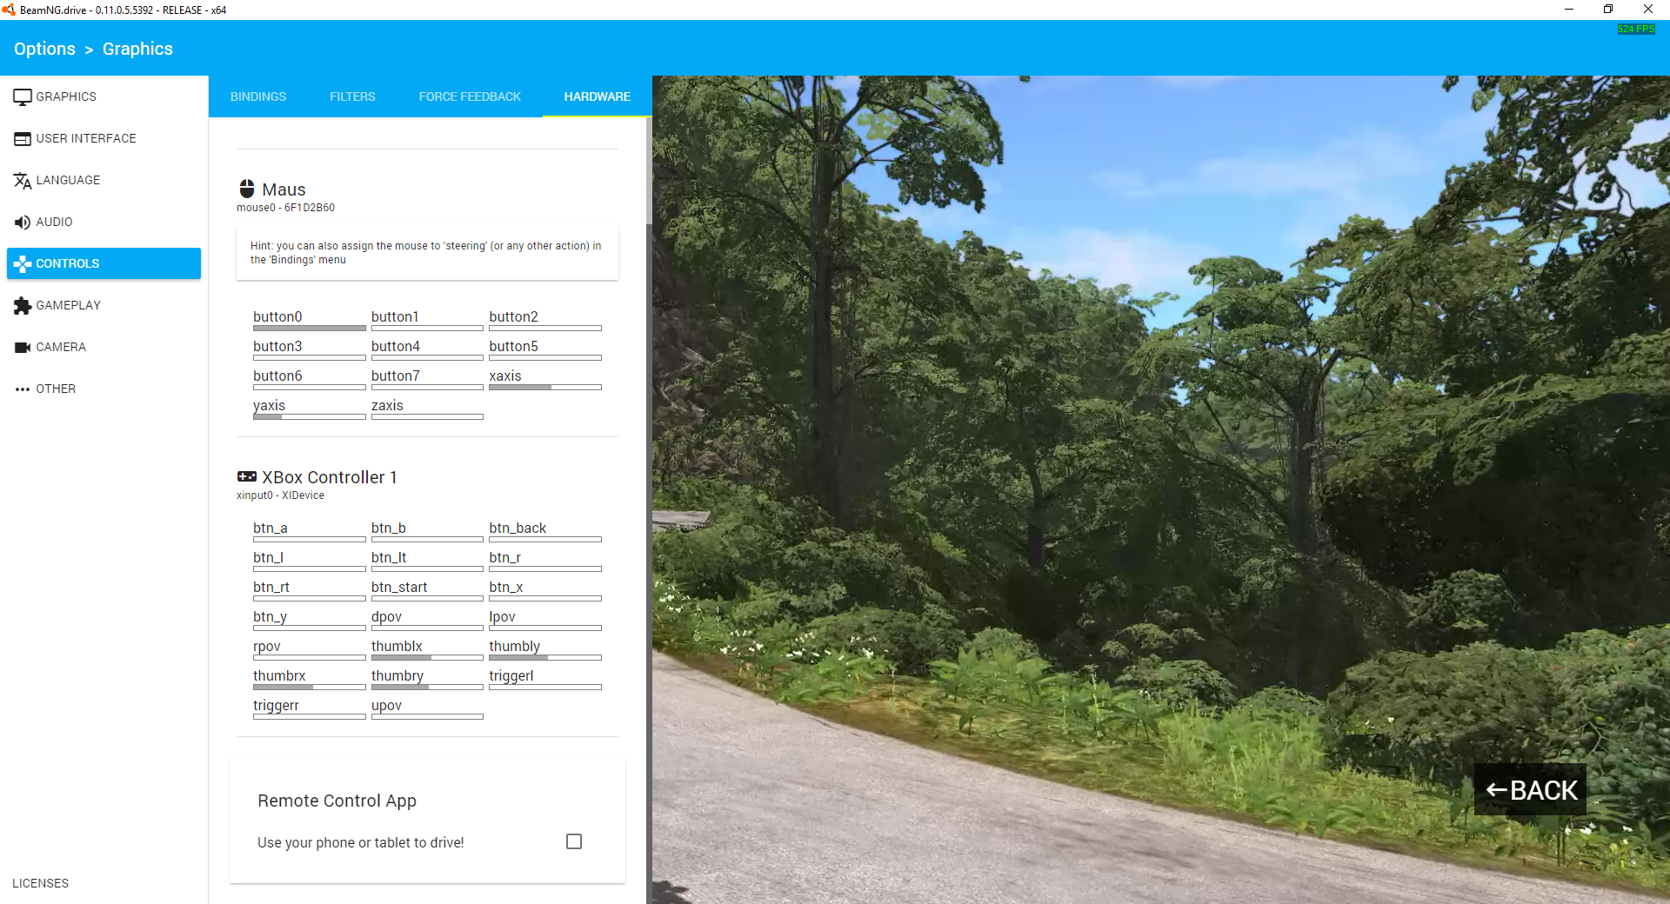Open the Force Feedback tab
This screenshot has height=904, width=1670.
coord(470,96)
